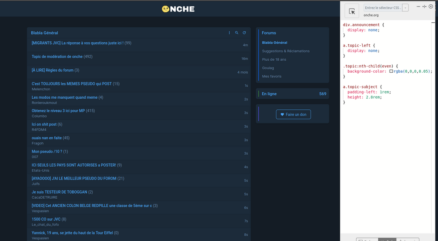Click the rgba background-color swatch

click(391, 71)
